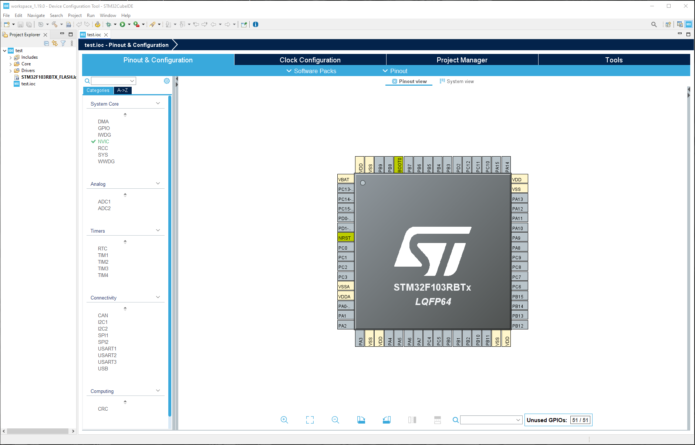Click the flashlight search toolbar icon
Screen dimensions: 695x445
pos(152,24)
